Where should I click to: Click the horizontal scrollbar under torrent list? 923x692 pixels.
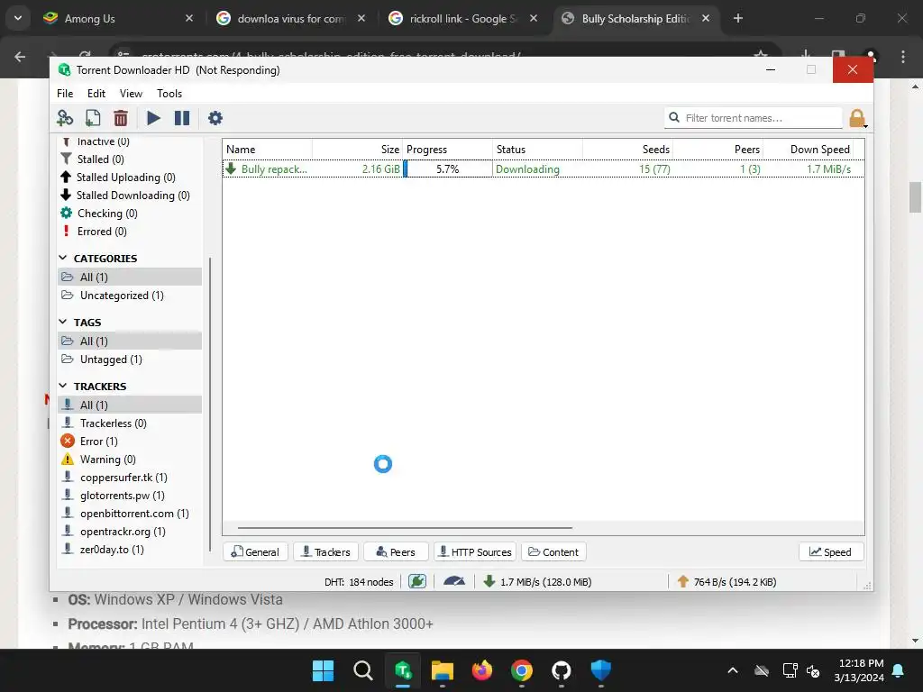click(x=405, y=528)
